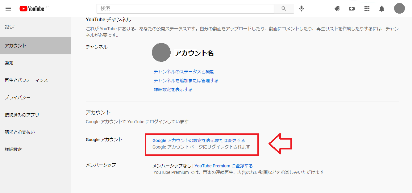Viewport: 412px width, 193px height.
Task: Open the notifications bell
Action: coord(382,9)
